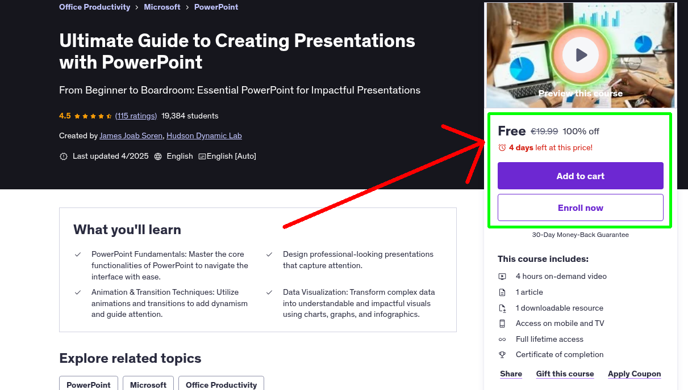Click '4 days left at this price!'

551,147
